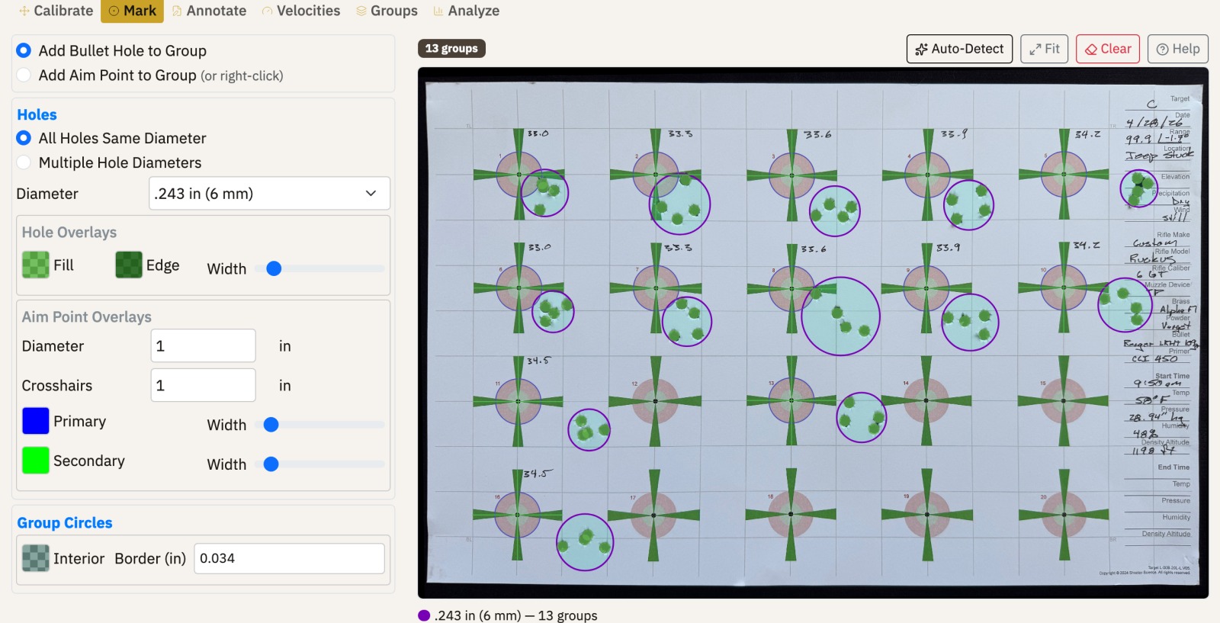
Task: Click the Velocities gauge icon
Action: point(268,11)
